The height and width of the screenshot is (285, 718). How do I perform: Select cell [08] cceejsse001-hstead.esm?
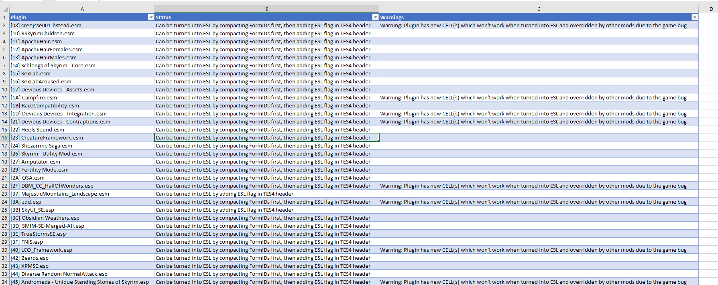click(82, 25)
